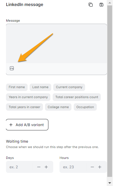
Task: Click the insert image icon below message box
Action: pyautogui.click(x=12, y=68)
